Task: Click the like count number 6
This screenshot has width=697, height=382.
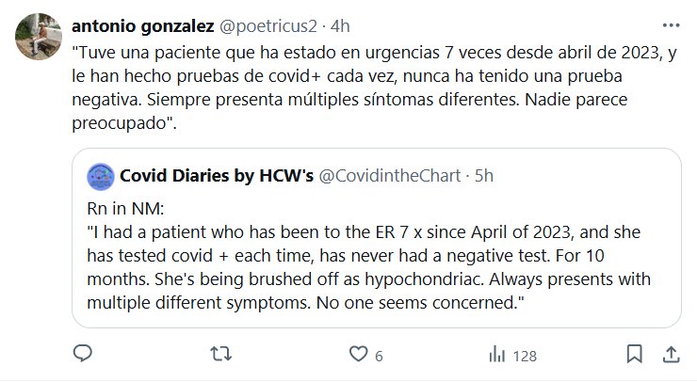Action: coord(379,356)
